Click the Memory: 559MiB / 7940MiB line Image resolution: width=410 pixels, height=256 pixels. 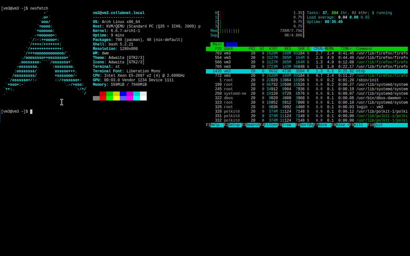tap(120, 84)
